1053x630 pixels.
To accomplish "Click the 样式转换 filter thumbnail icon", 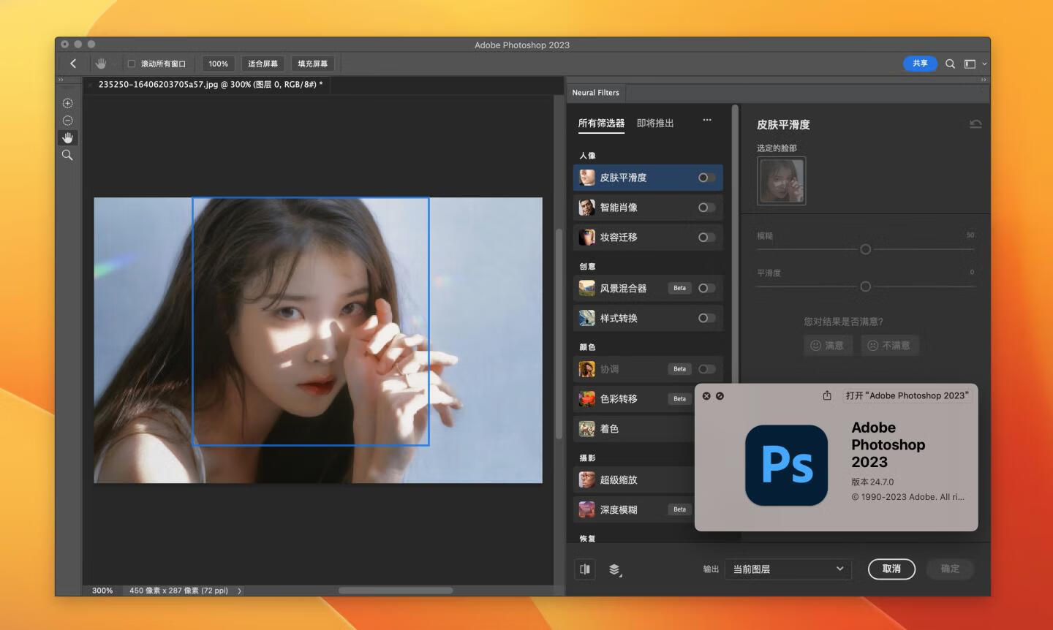I will (586, 318).
